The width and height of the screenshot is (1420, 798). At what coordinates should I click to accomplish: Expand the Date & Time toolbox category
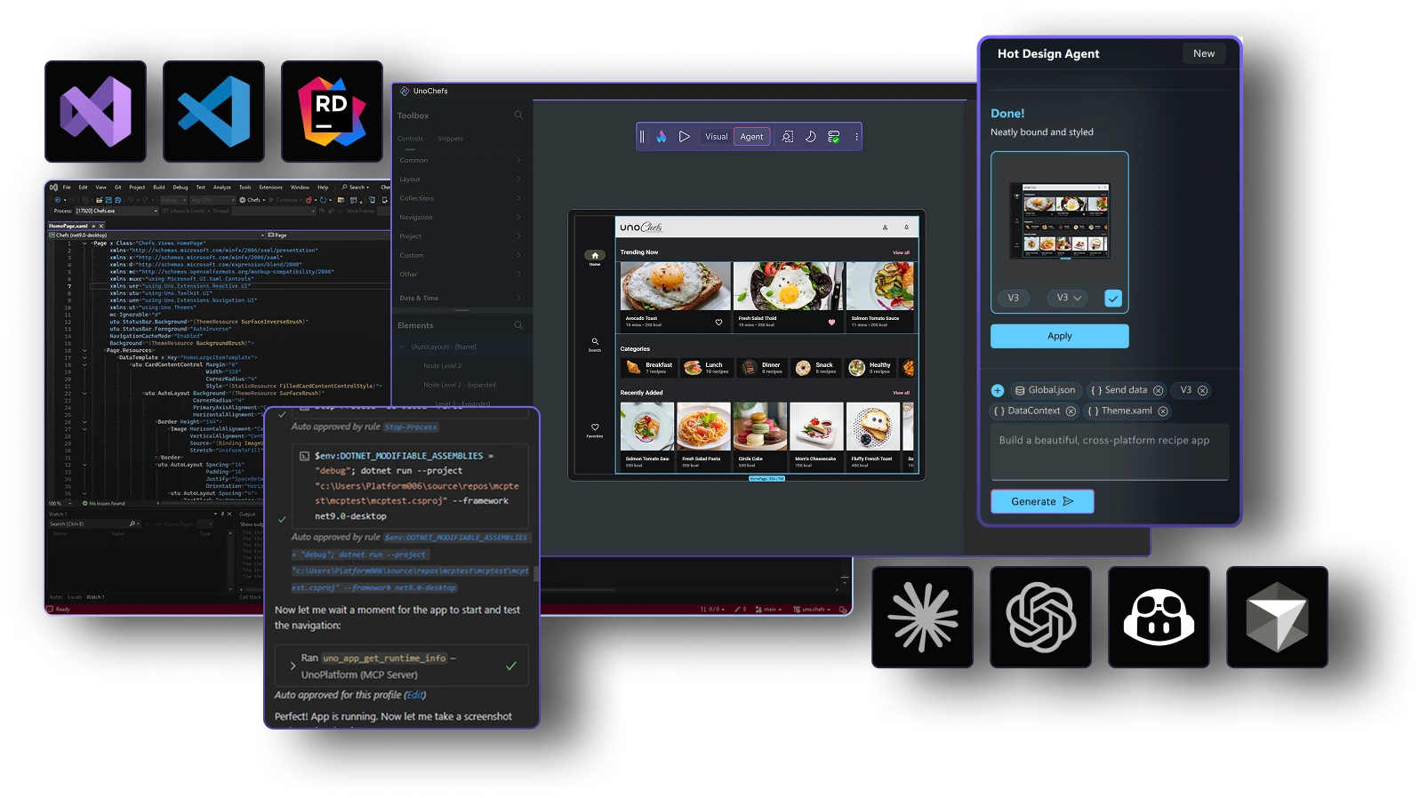click(x=461, y=298)
